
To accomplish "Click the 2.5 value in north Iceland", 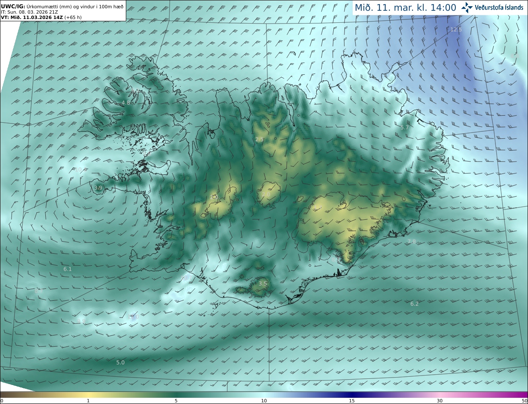I will coord(259,140).
